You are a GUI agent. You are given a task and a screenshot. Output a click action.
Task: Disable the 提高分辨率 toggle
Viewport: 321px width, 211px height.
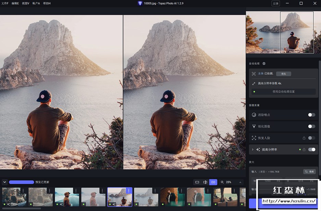[312, 150]
